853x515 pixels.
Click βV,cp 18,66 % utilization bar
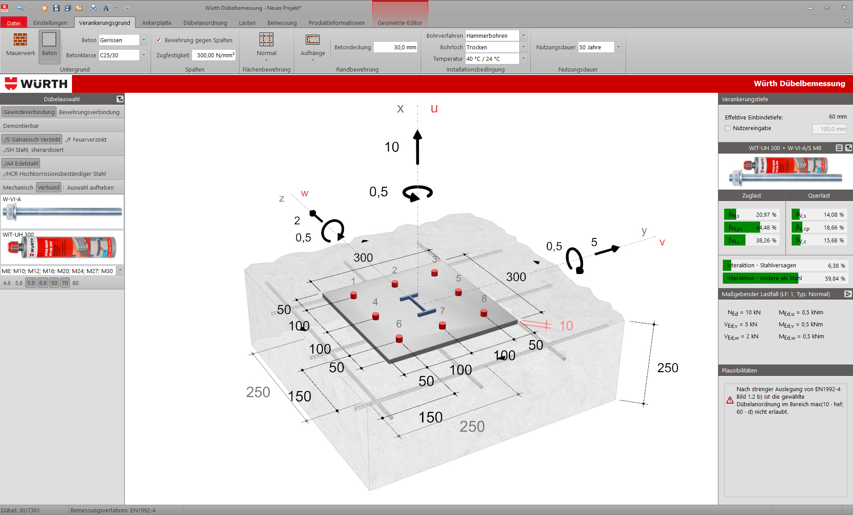pos(819,228)
